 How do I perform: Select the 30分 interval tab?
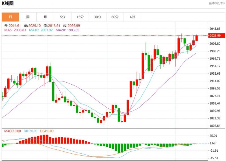coord(97,17)
